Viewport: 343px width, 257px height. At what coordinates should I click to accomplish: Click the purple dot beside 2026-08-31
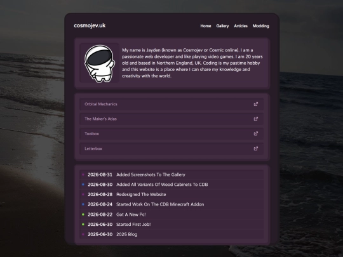point(83,175)
